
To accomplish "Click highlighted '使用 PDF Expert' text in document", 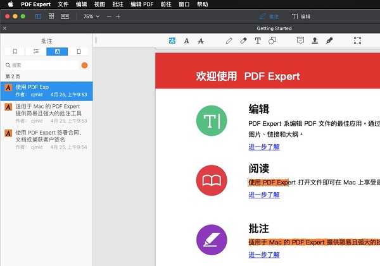I will tap(269, 183).
